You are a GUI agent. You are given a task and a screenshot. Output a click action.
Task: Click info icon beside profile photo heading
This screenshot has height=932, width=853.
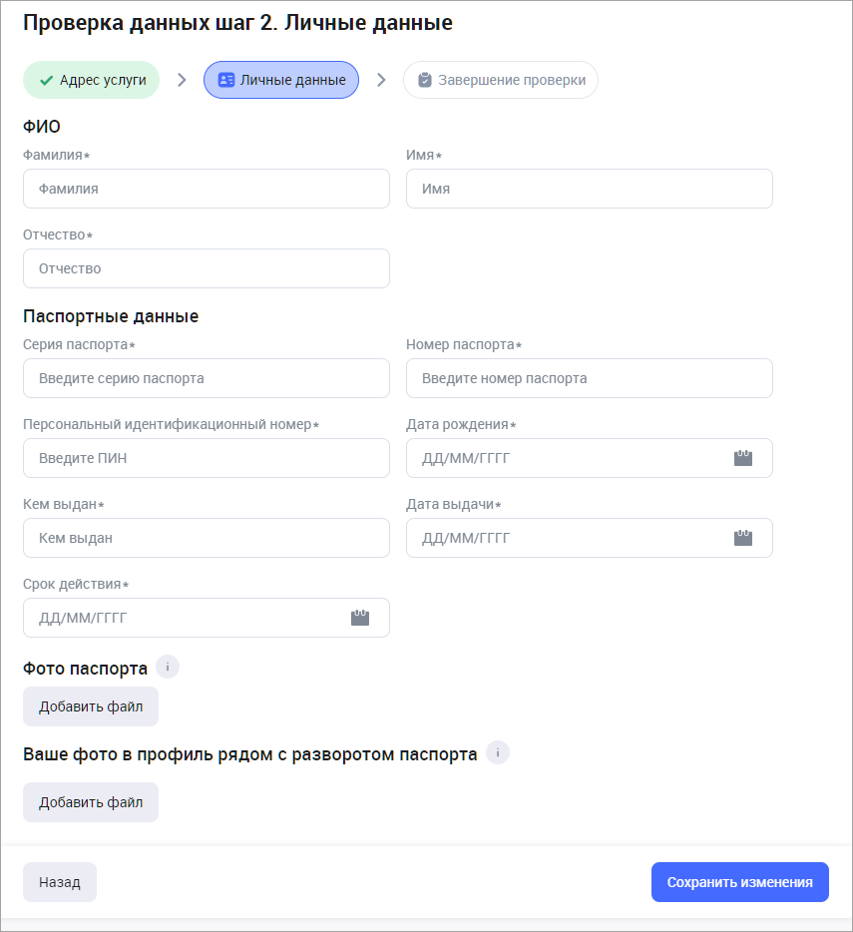point(497,753)
